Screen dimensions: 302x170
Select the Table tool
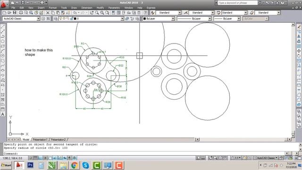pos(3,110)
